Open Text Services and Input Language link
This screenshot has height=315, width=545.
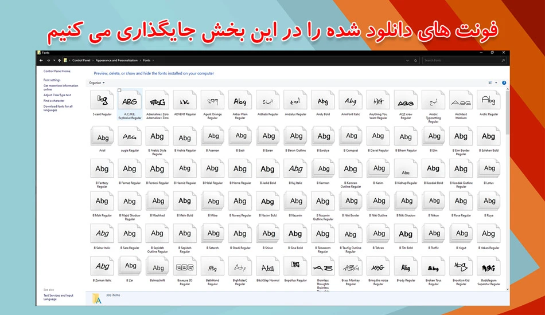(58, 297)
